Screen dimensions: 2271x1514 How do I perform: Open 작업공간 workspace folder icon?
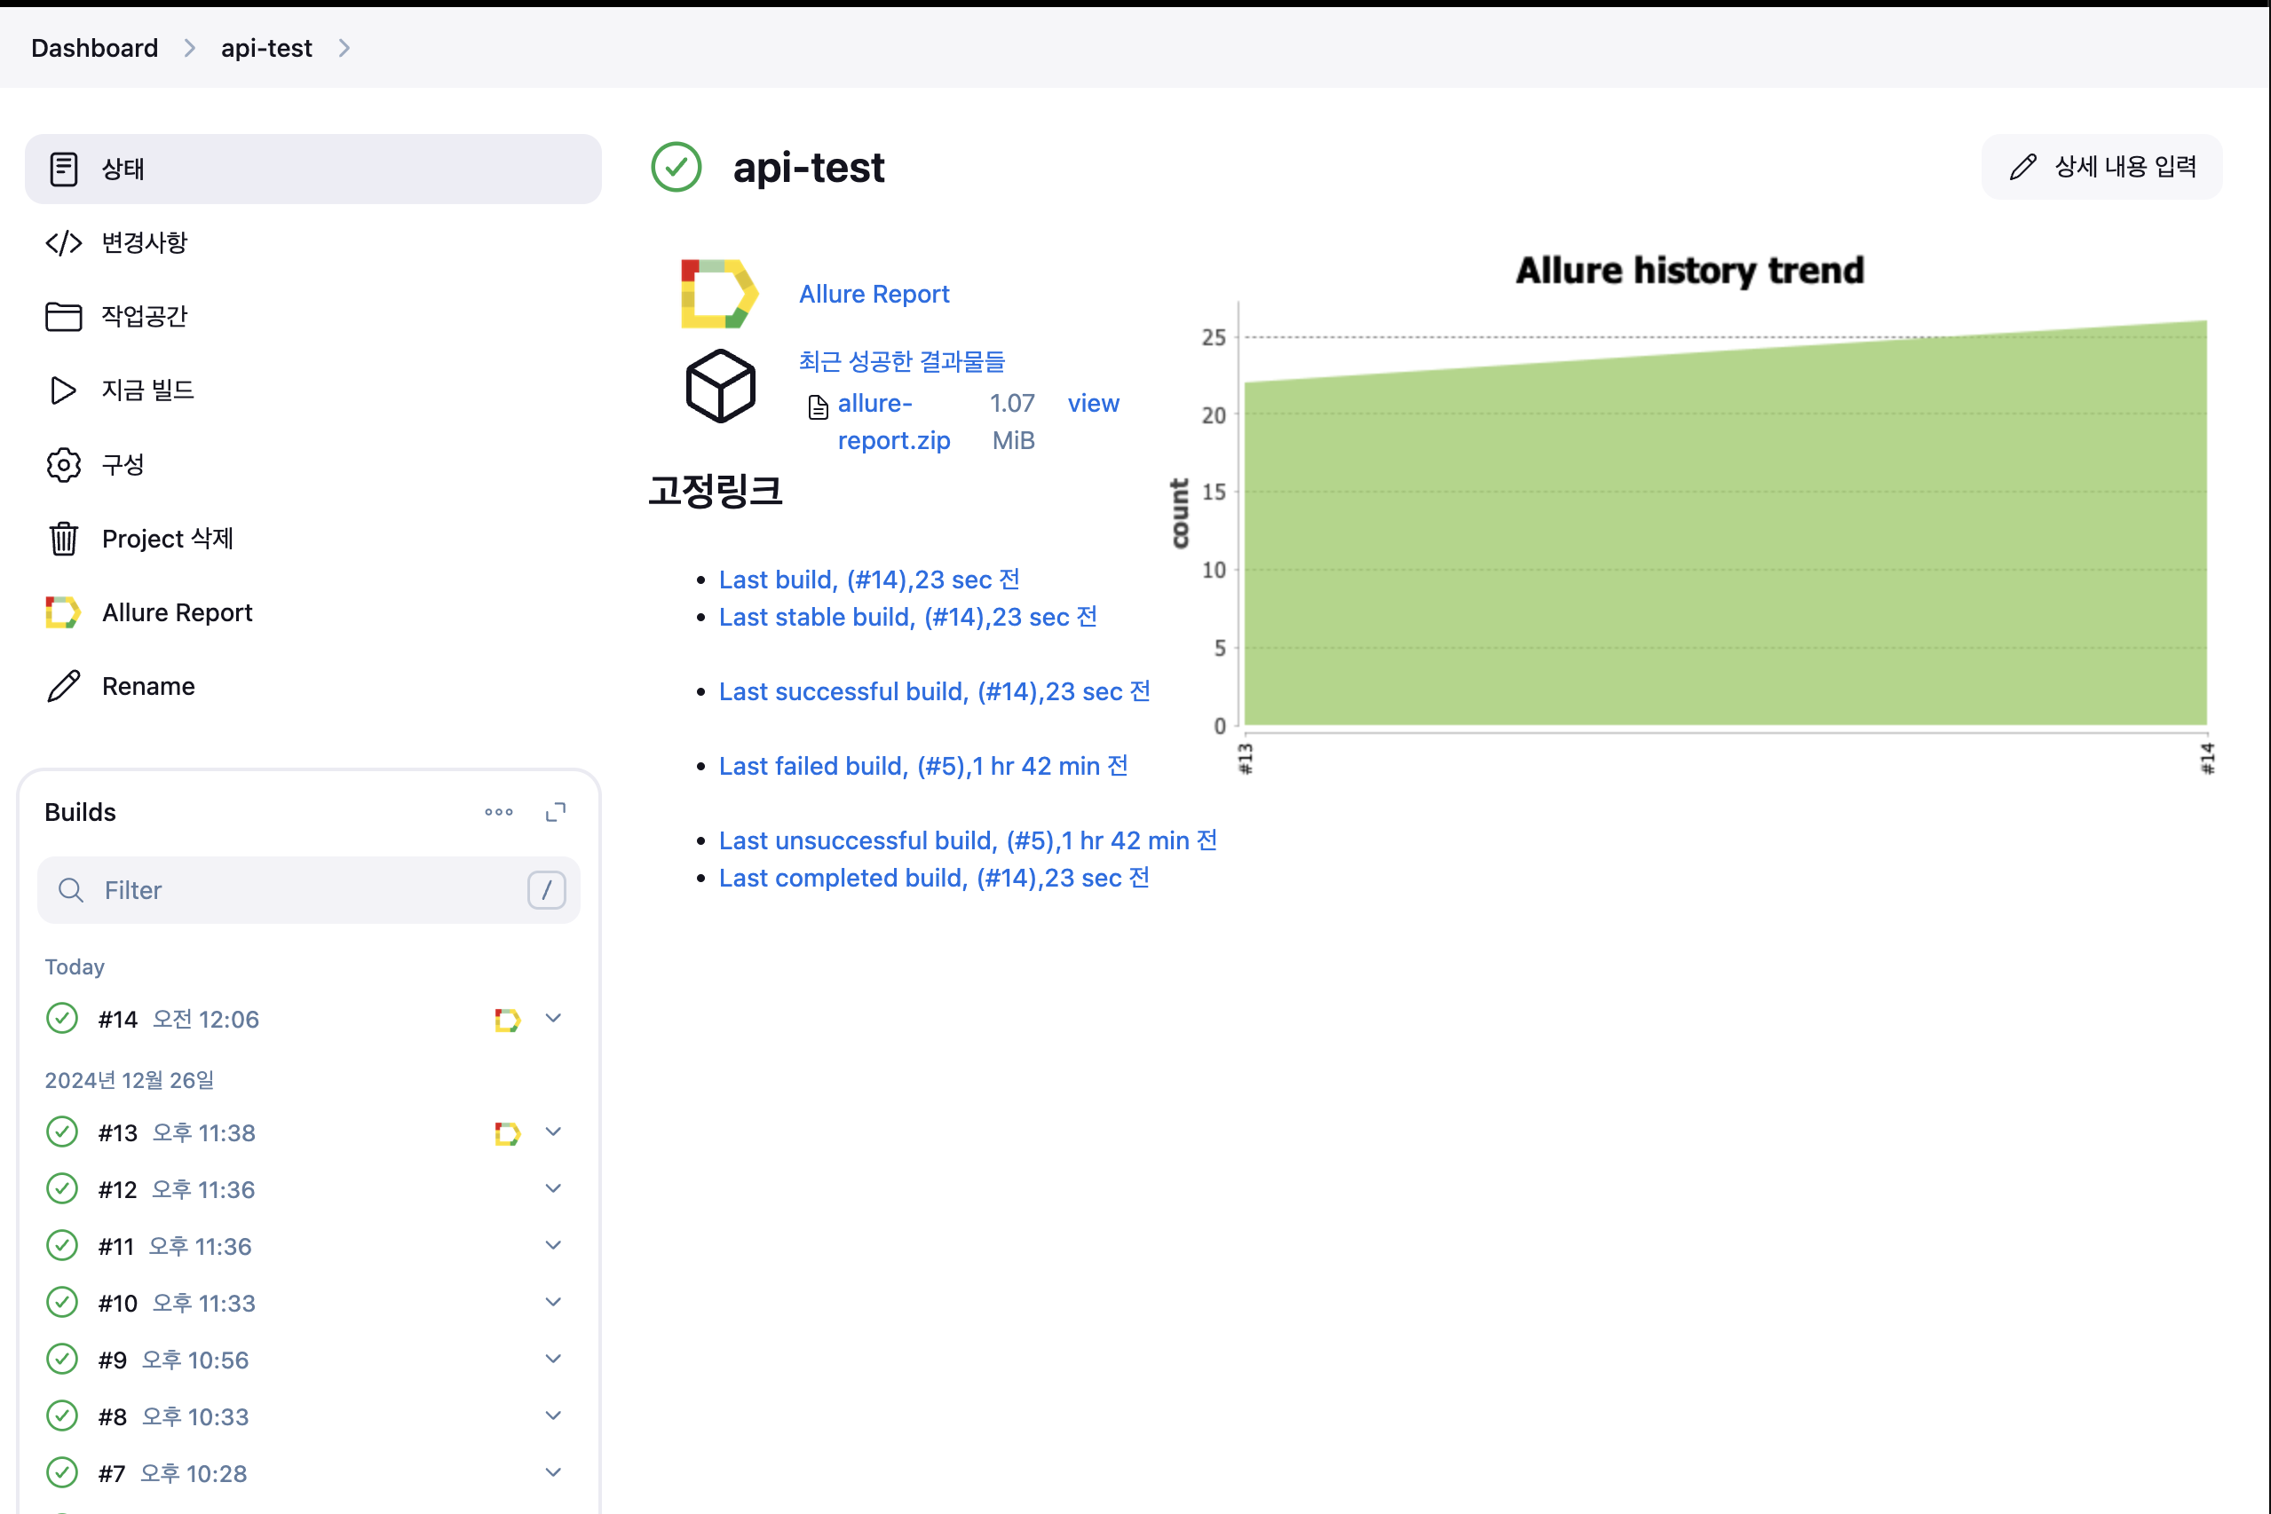(x=64, y=317)
